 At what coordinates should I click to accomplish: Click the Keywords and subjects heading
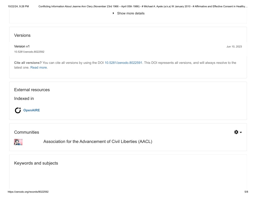(36, 163)
